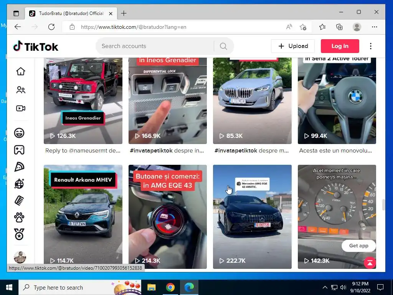The width and height of the screenshot is (393, 295).
Task: Select animals paw print category icon
Action: (x=19, y=218)
